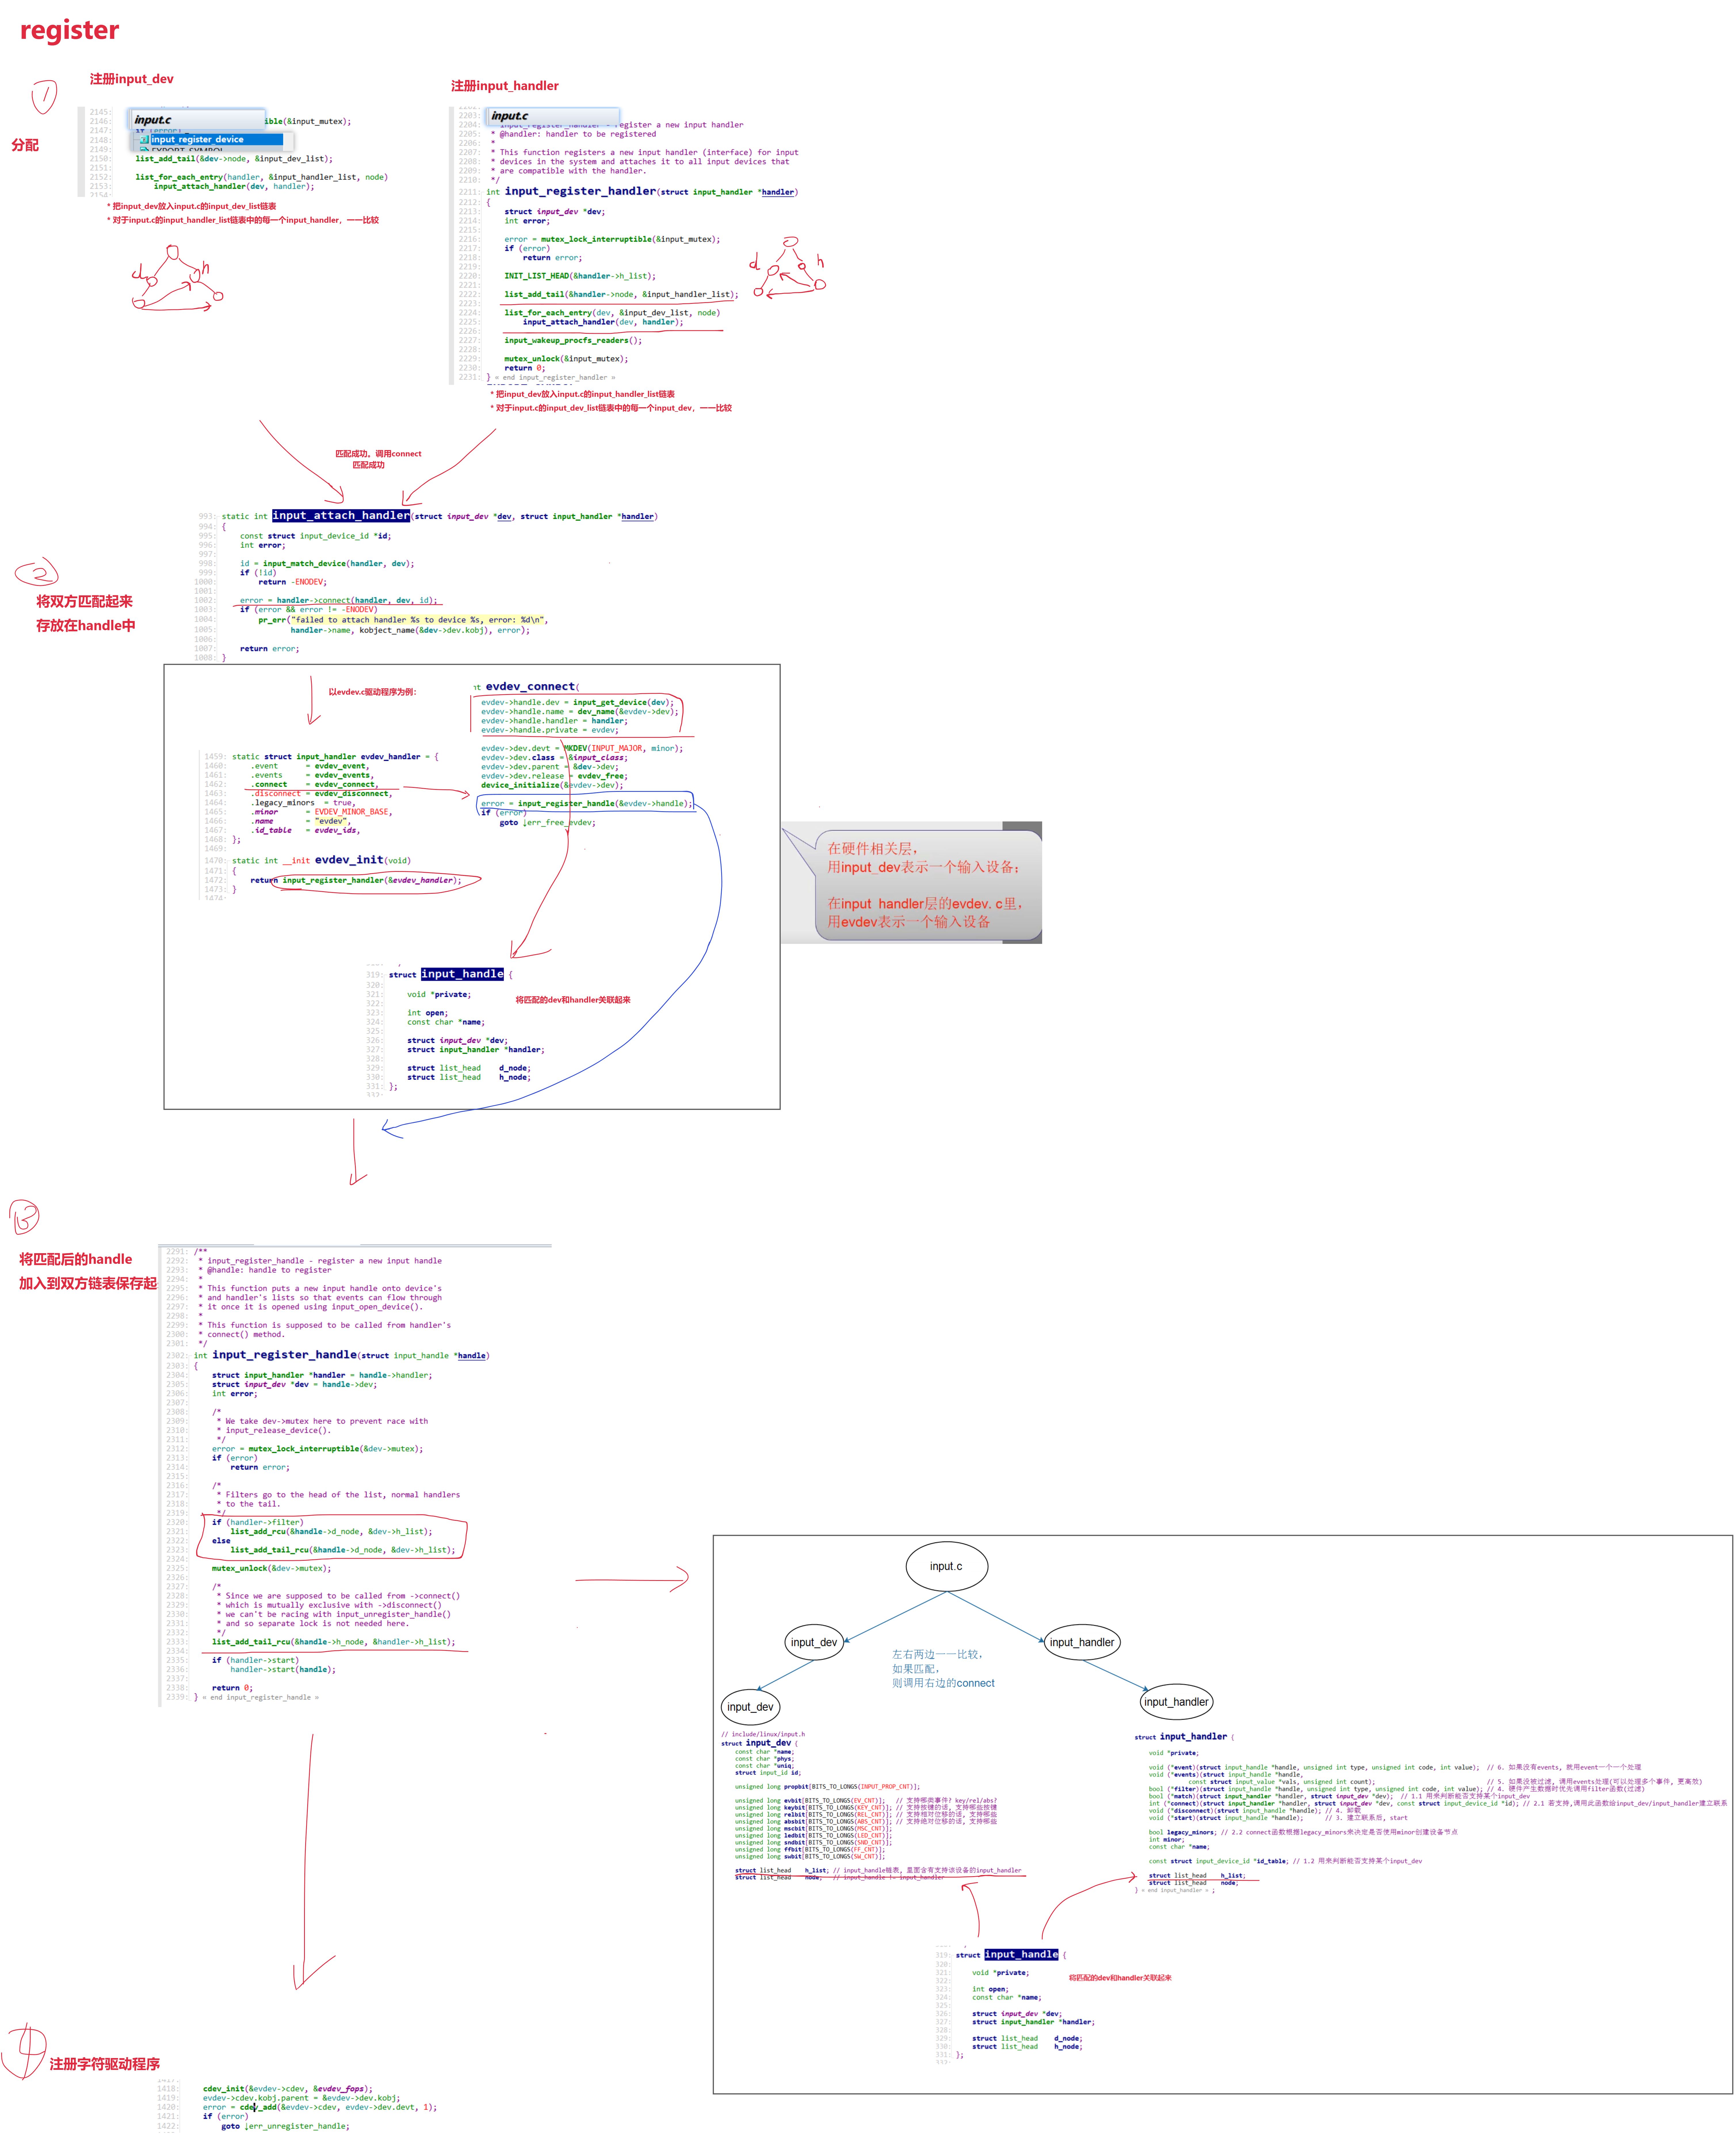Click the line 2333 list_add_tail_rcu h_node statement
This screenshot has height=2134, width=1736.
tap(333, 1642)
